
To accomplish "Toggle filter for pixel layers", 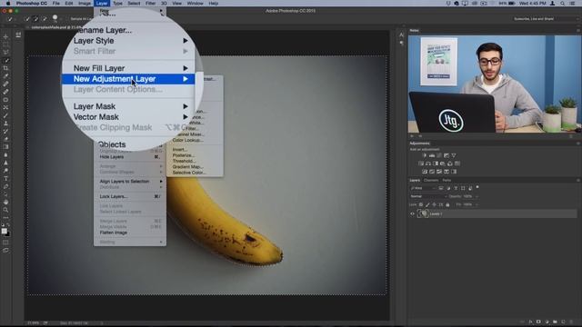I will [x=441, y=188].
